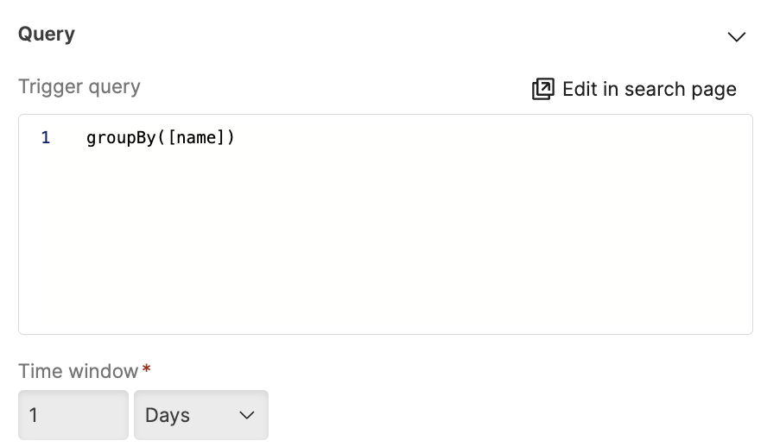The height and width of the screenshot is (447, 767).
Task: Focus the Time window number field
Action: coord(73,415)
